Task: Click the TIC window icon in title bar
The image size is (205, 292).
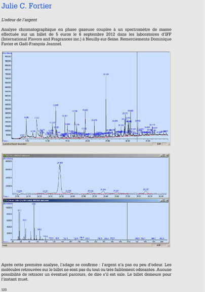Action: tap(5, 156)
